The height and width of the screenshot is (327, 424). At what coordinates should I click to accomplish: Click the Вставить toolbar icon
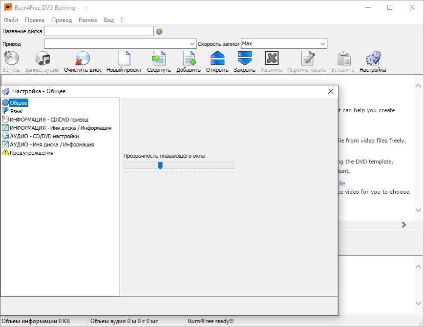coord(344,59)
